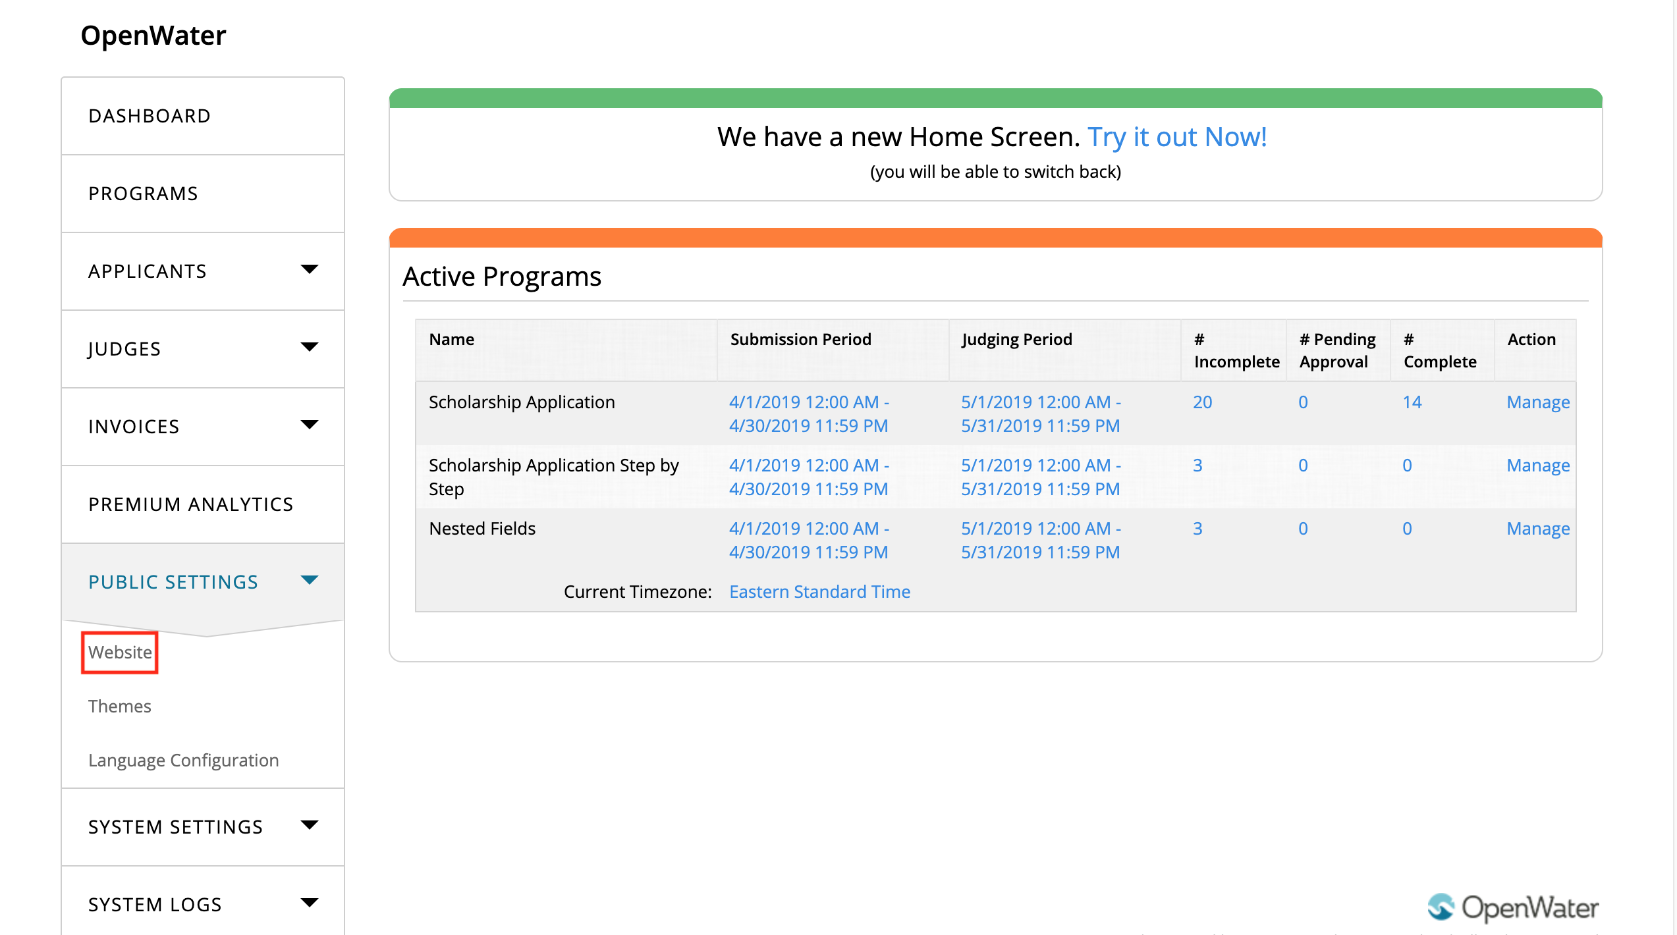Viewport: 1677px width, 935px height.
Task: Click the Nested Fields program name
Action: pyautogui.click(x=482, y=529)
